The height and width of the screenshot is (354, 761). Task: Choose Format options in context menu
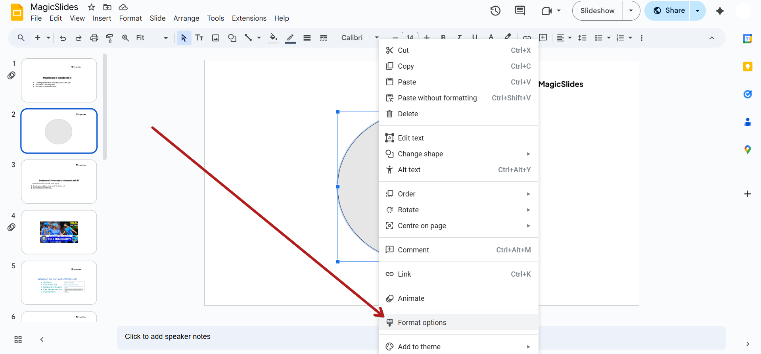click(458, 323)
